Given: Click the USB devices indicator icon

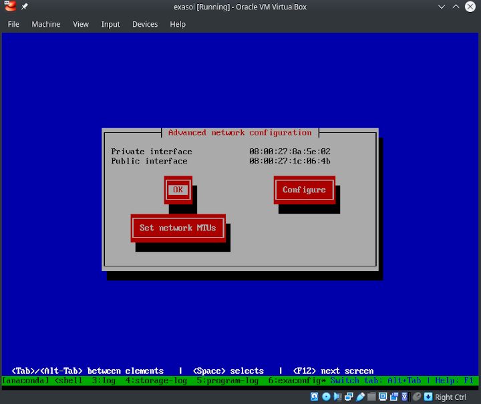Looking at the screenshot, I should (x=360, y=397).
